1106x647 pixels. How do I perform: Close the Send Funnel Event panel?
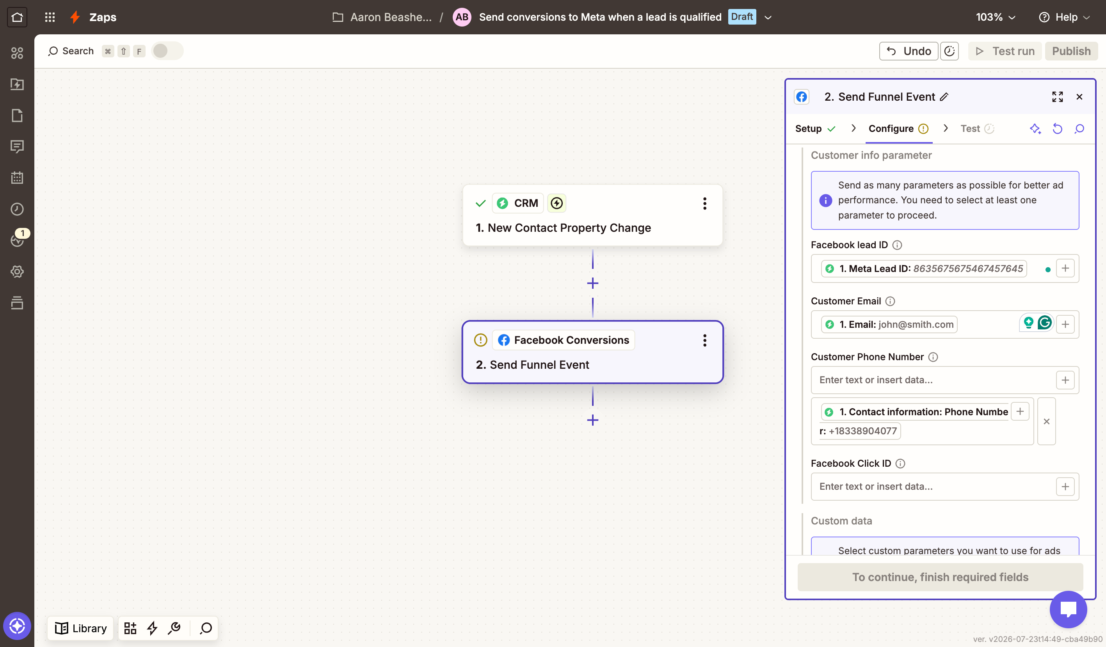coord(1079,96)
